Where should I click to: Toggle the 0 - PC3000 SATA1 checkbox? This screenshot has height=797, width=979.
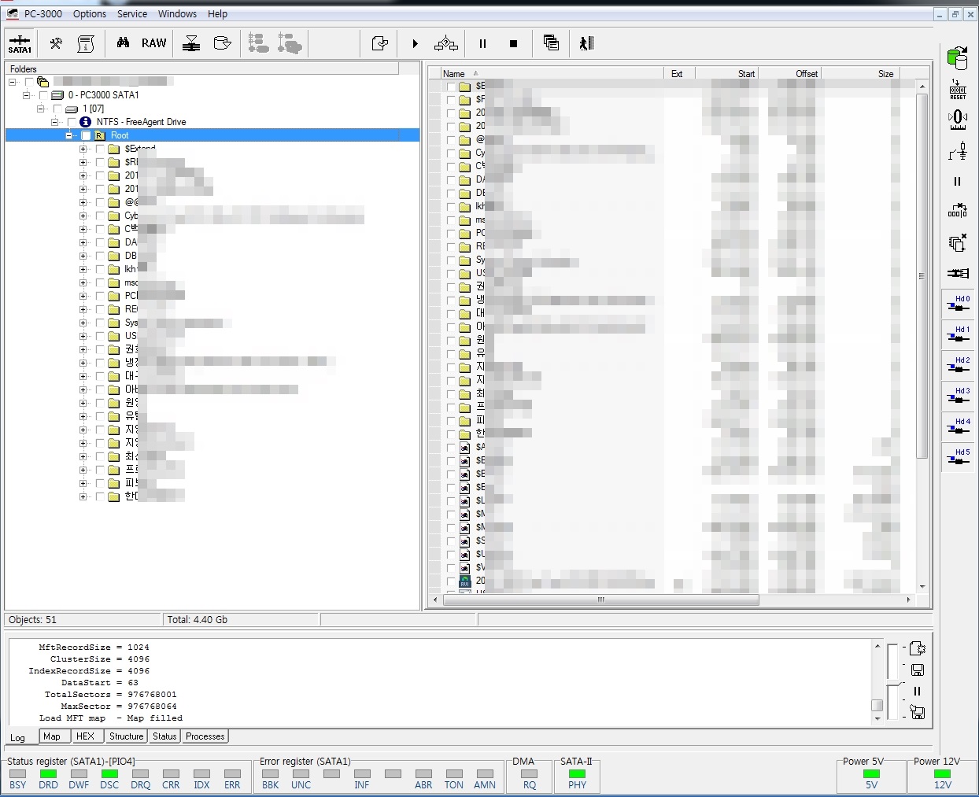coord(43,95)
